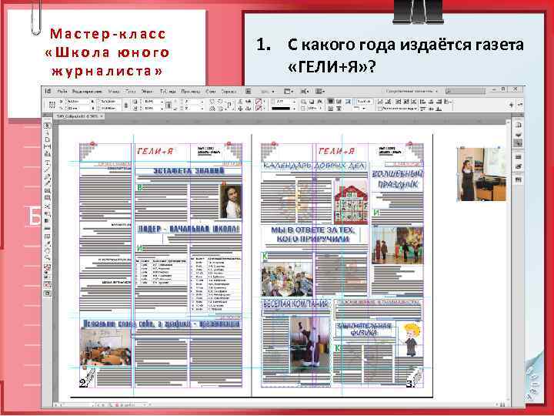The width and height of the screenshot is (554, 416).
Task: Click the reference point locator grid
Action: [52, 105]
